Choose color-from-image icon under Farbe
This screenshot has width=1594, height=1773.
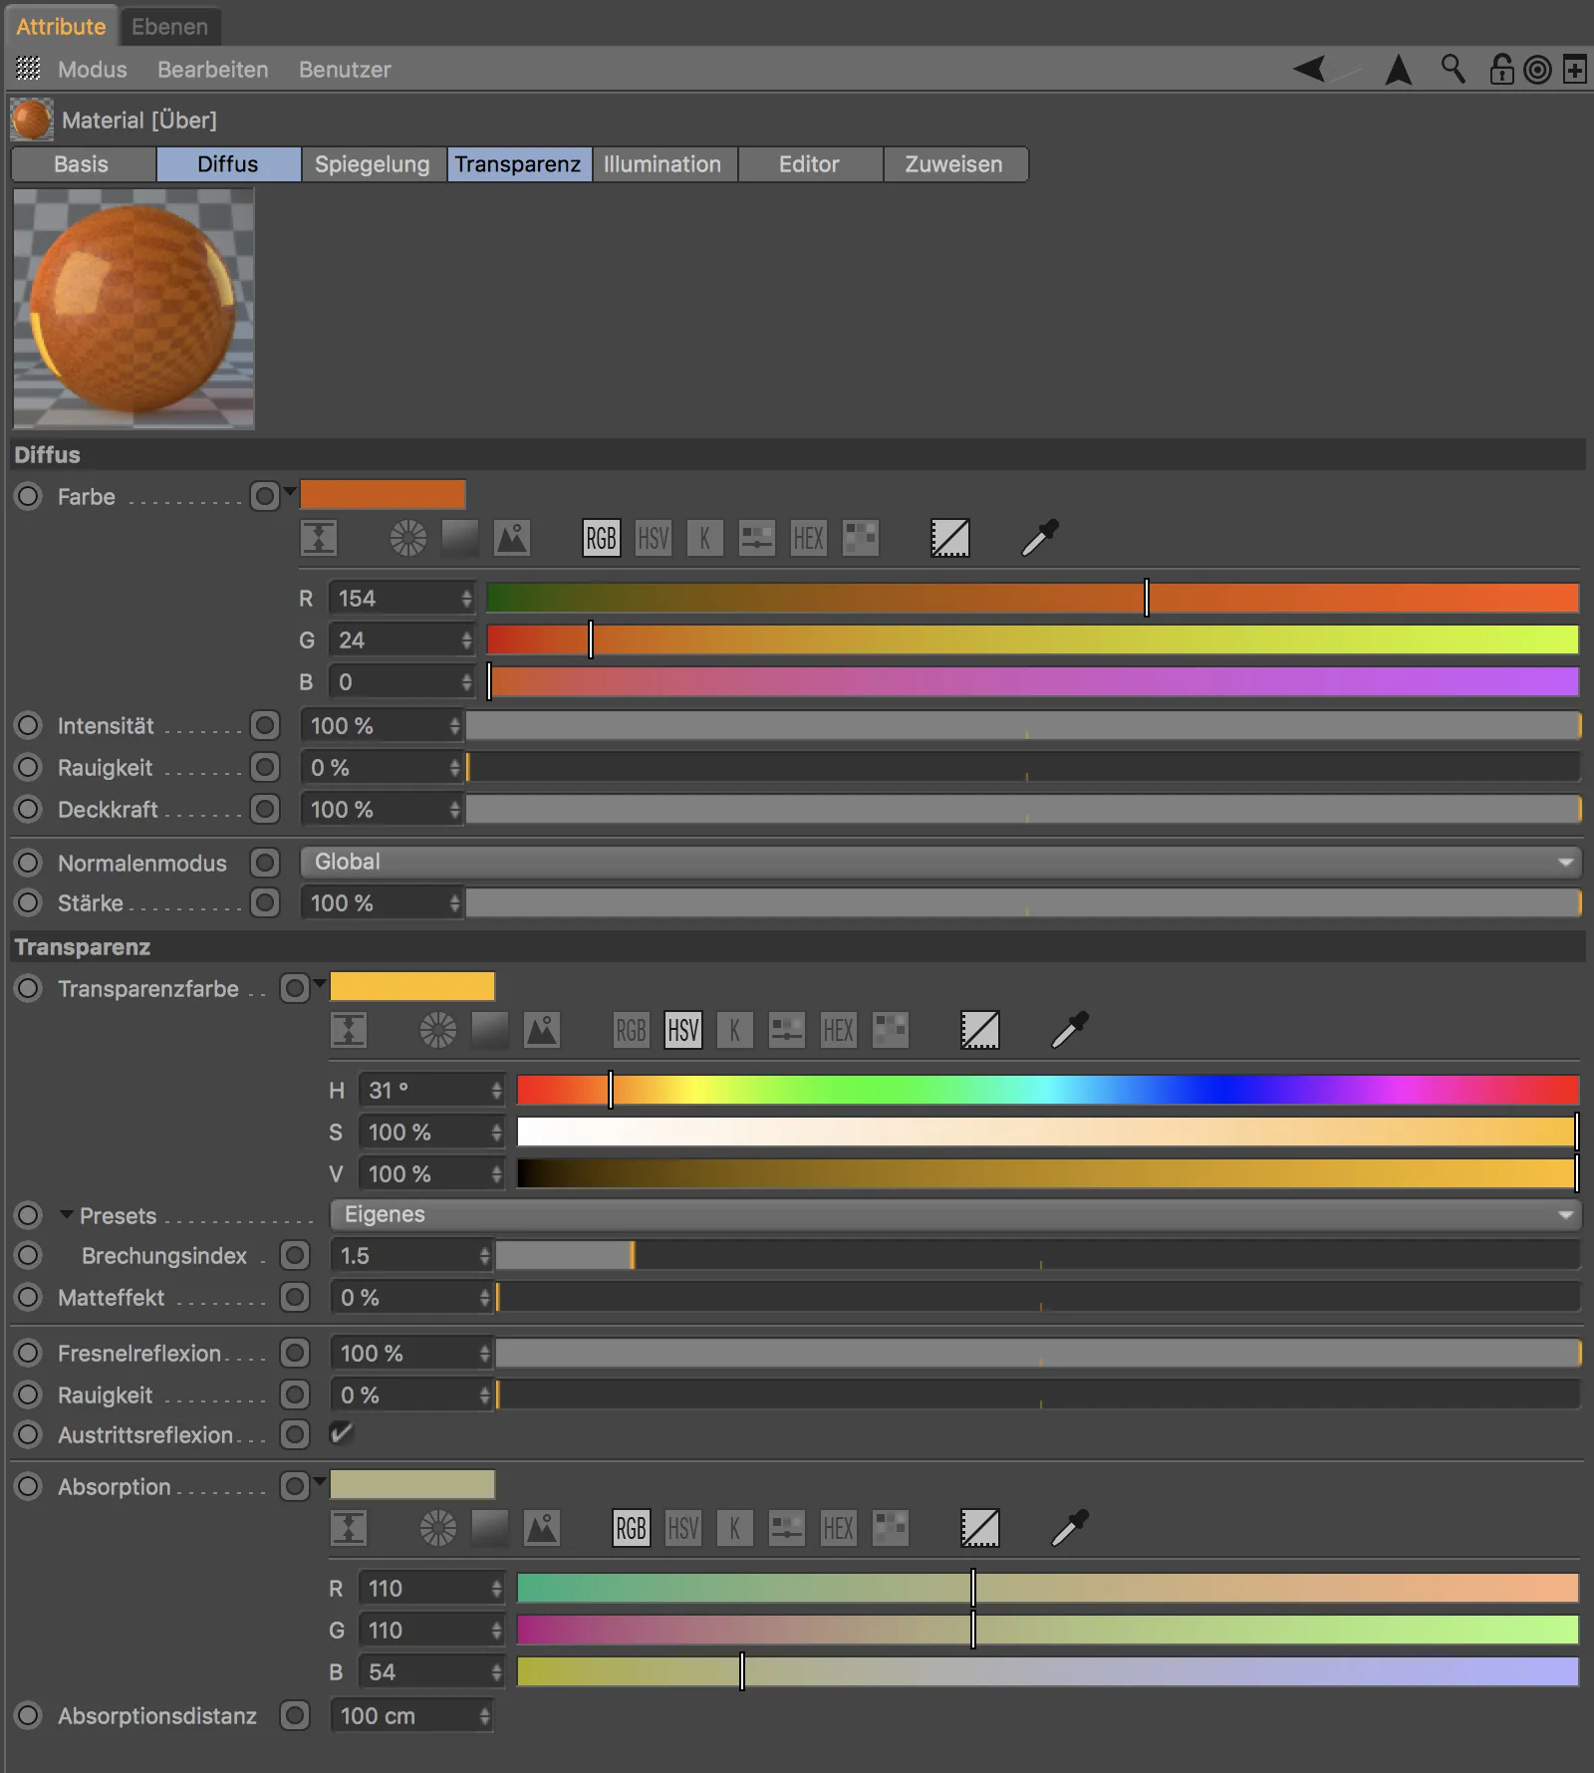(511, 539)
